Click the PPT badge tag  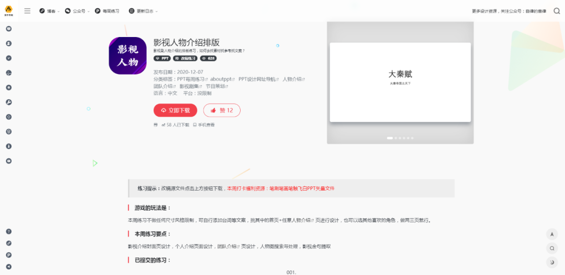162,58
